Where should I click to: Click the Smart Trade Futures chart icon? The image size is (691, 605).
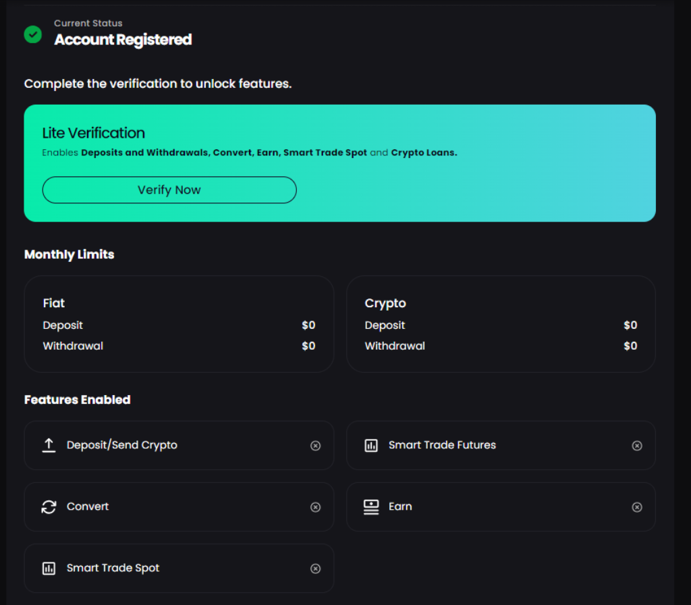click(370, 446)
